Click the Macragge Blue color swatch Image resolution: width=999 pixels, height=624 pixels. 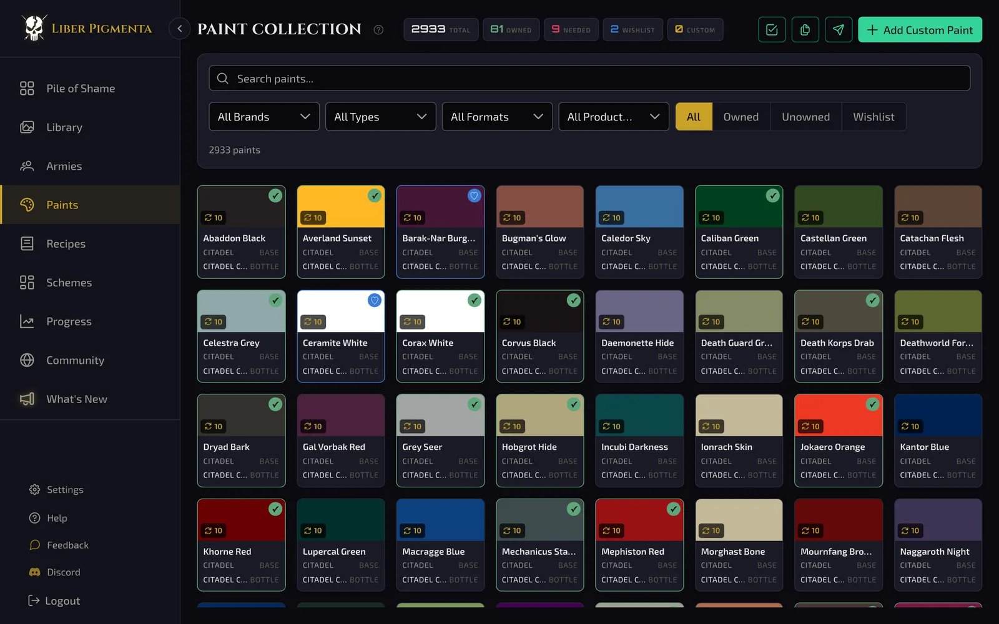[x=440, y=520]
